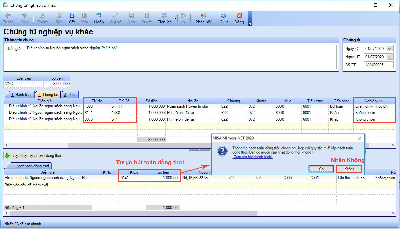Image resolution: width=400 pixels, height=229 pixels.
Task: Switch to the 1. Hạch toán tab
Action: pos(21,95)
